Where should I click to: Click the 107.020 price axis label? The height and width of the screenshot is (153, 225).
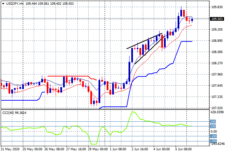[217, 108]
